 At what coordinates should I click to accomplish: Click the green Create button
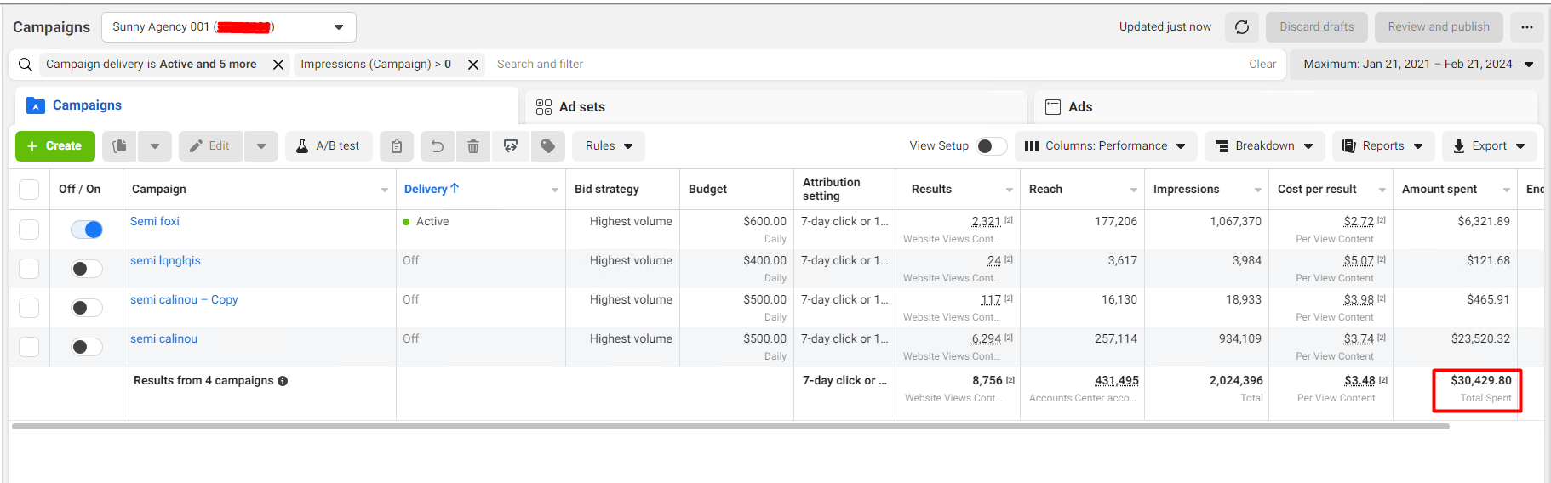click(54, 146)
